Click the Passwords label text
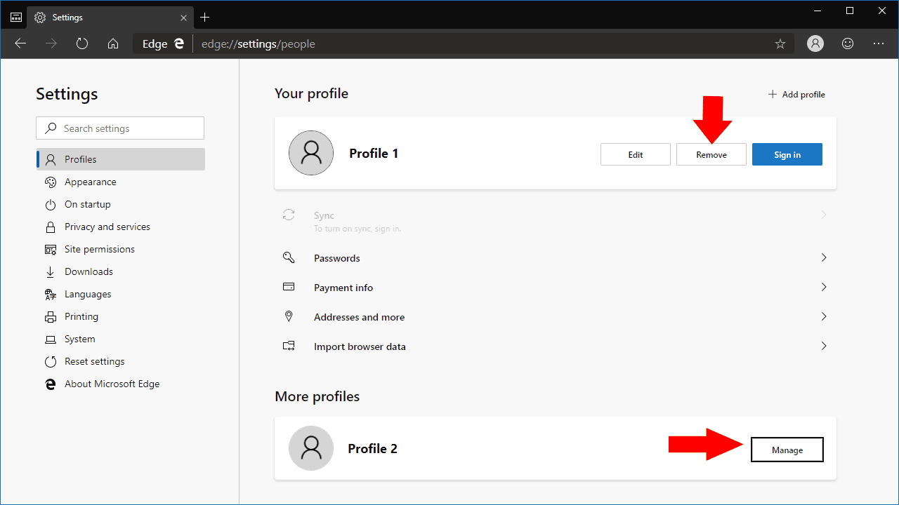Viewport: 899px width, 505px height. 337,258
